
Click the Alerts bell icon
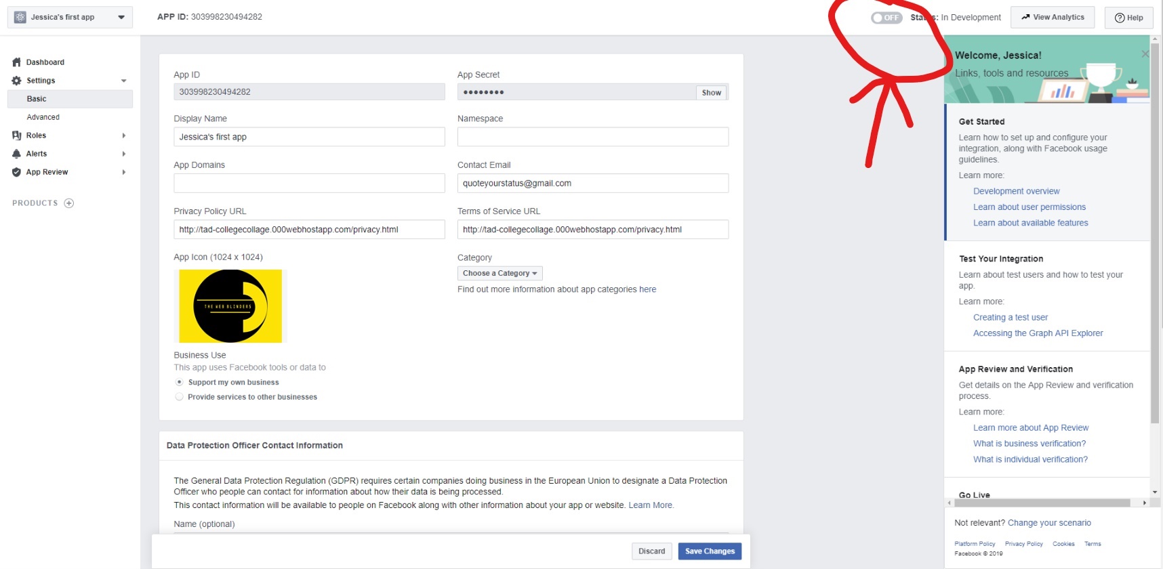click(16, 154)
